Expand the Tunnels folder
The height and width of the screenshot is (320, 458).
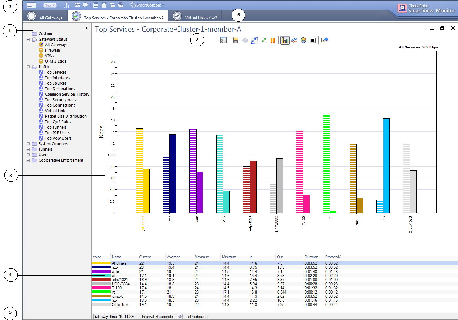(x=28, y=149)
